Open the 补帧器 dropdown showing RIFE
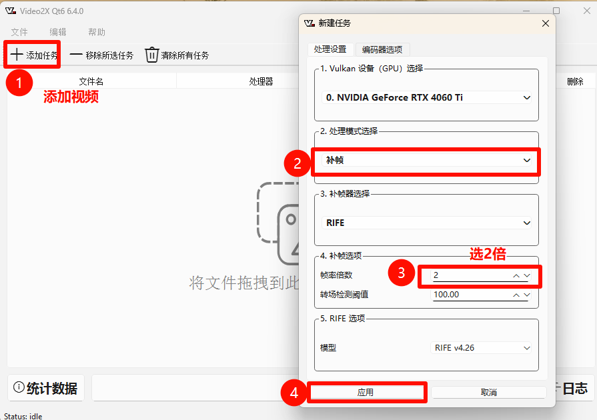This screenshot has height=420, width=597. [426, 223]
